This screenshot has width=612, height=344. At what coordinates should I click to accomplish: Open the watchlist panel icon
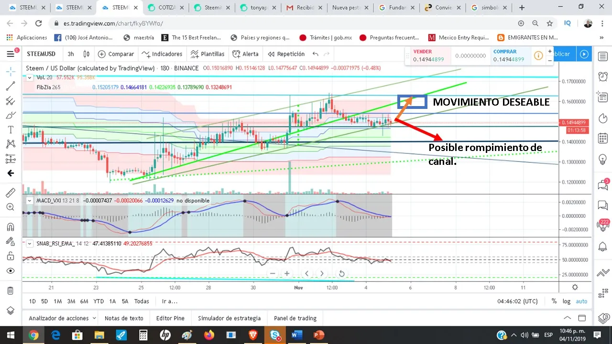point(602,56)
